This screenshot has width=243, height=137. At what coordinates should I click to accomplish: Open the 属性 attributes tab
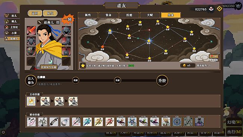(x=88, y=15)
